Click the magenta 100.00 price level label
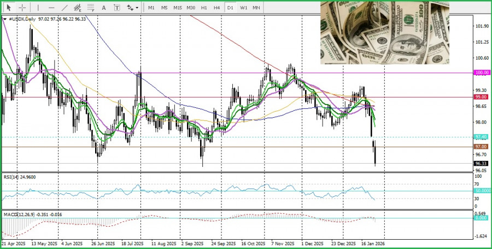Viewport: 492px width, 249px height. click(x=481, y=72)
